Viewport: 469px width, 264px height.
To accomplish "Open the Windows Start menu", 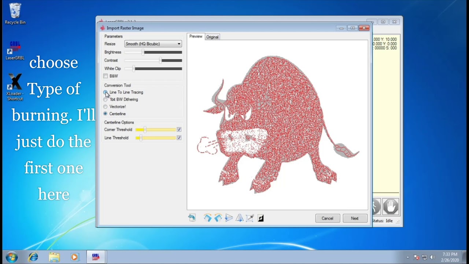I will coord(12,257).
